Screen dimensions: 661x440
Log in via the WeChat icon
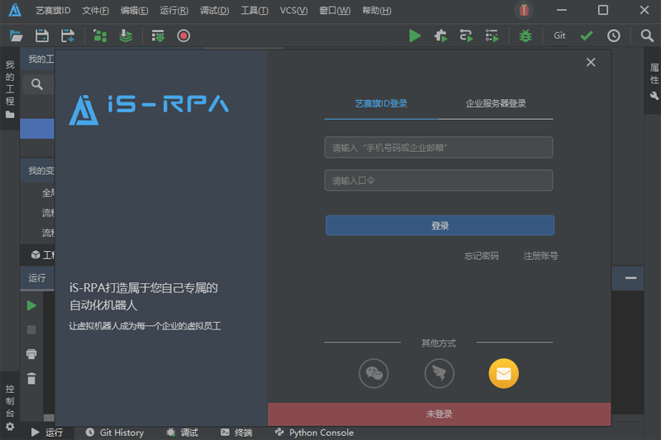coord(373,373)
